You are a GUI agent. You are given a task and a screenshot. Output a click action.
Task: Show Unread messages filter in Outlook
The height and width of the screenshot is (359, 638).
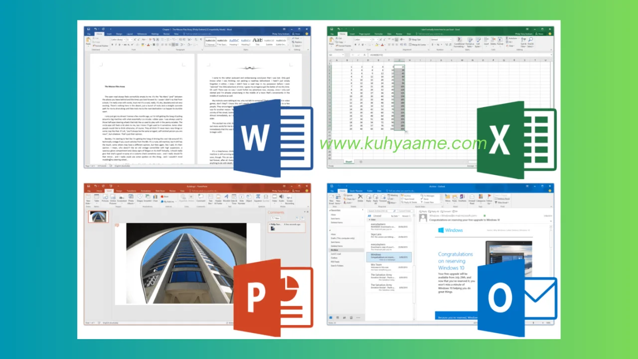tap(377, 216)
